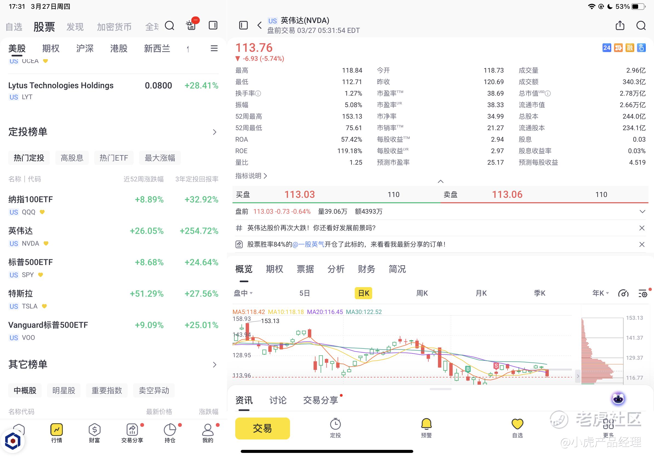Open info icon next to 换手率

[x=258, y=93]
